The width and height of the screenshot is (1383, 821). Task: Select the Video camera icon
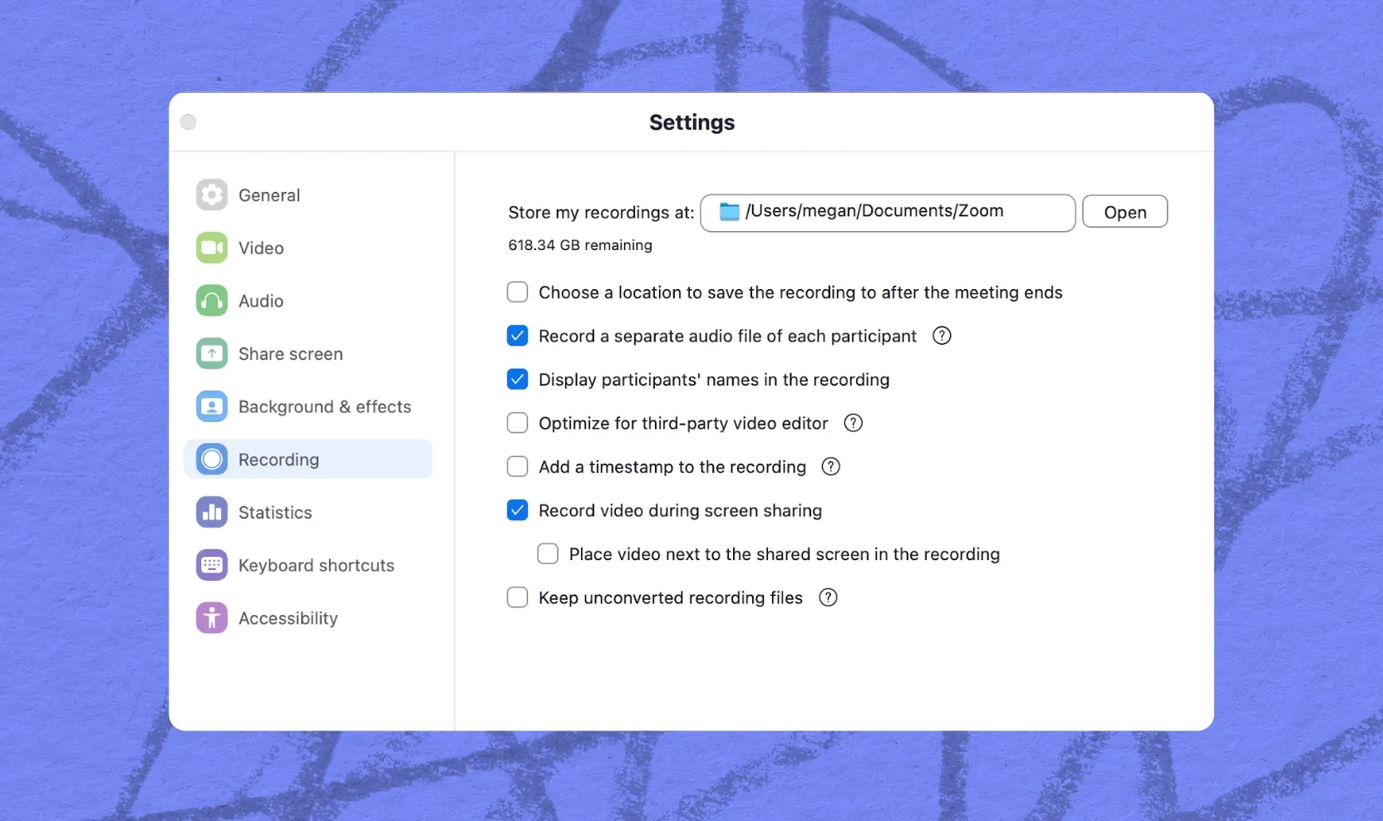[212, 248]
